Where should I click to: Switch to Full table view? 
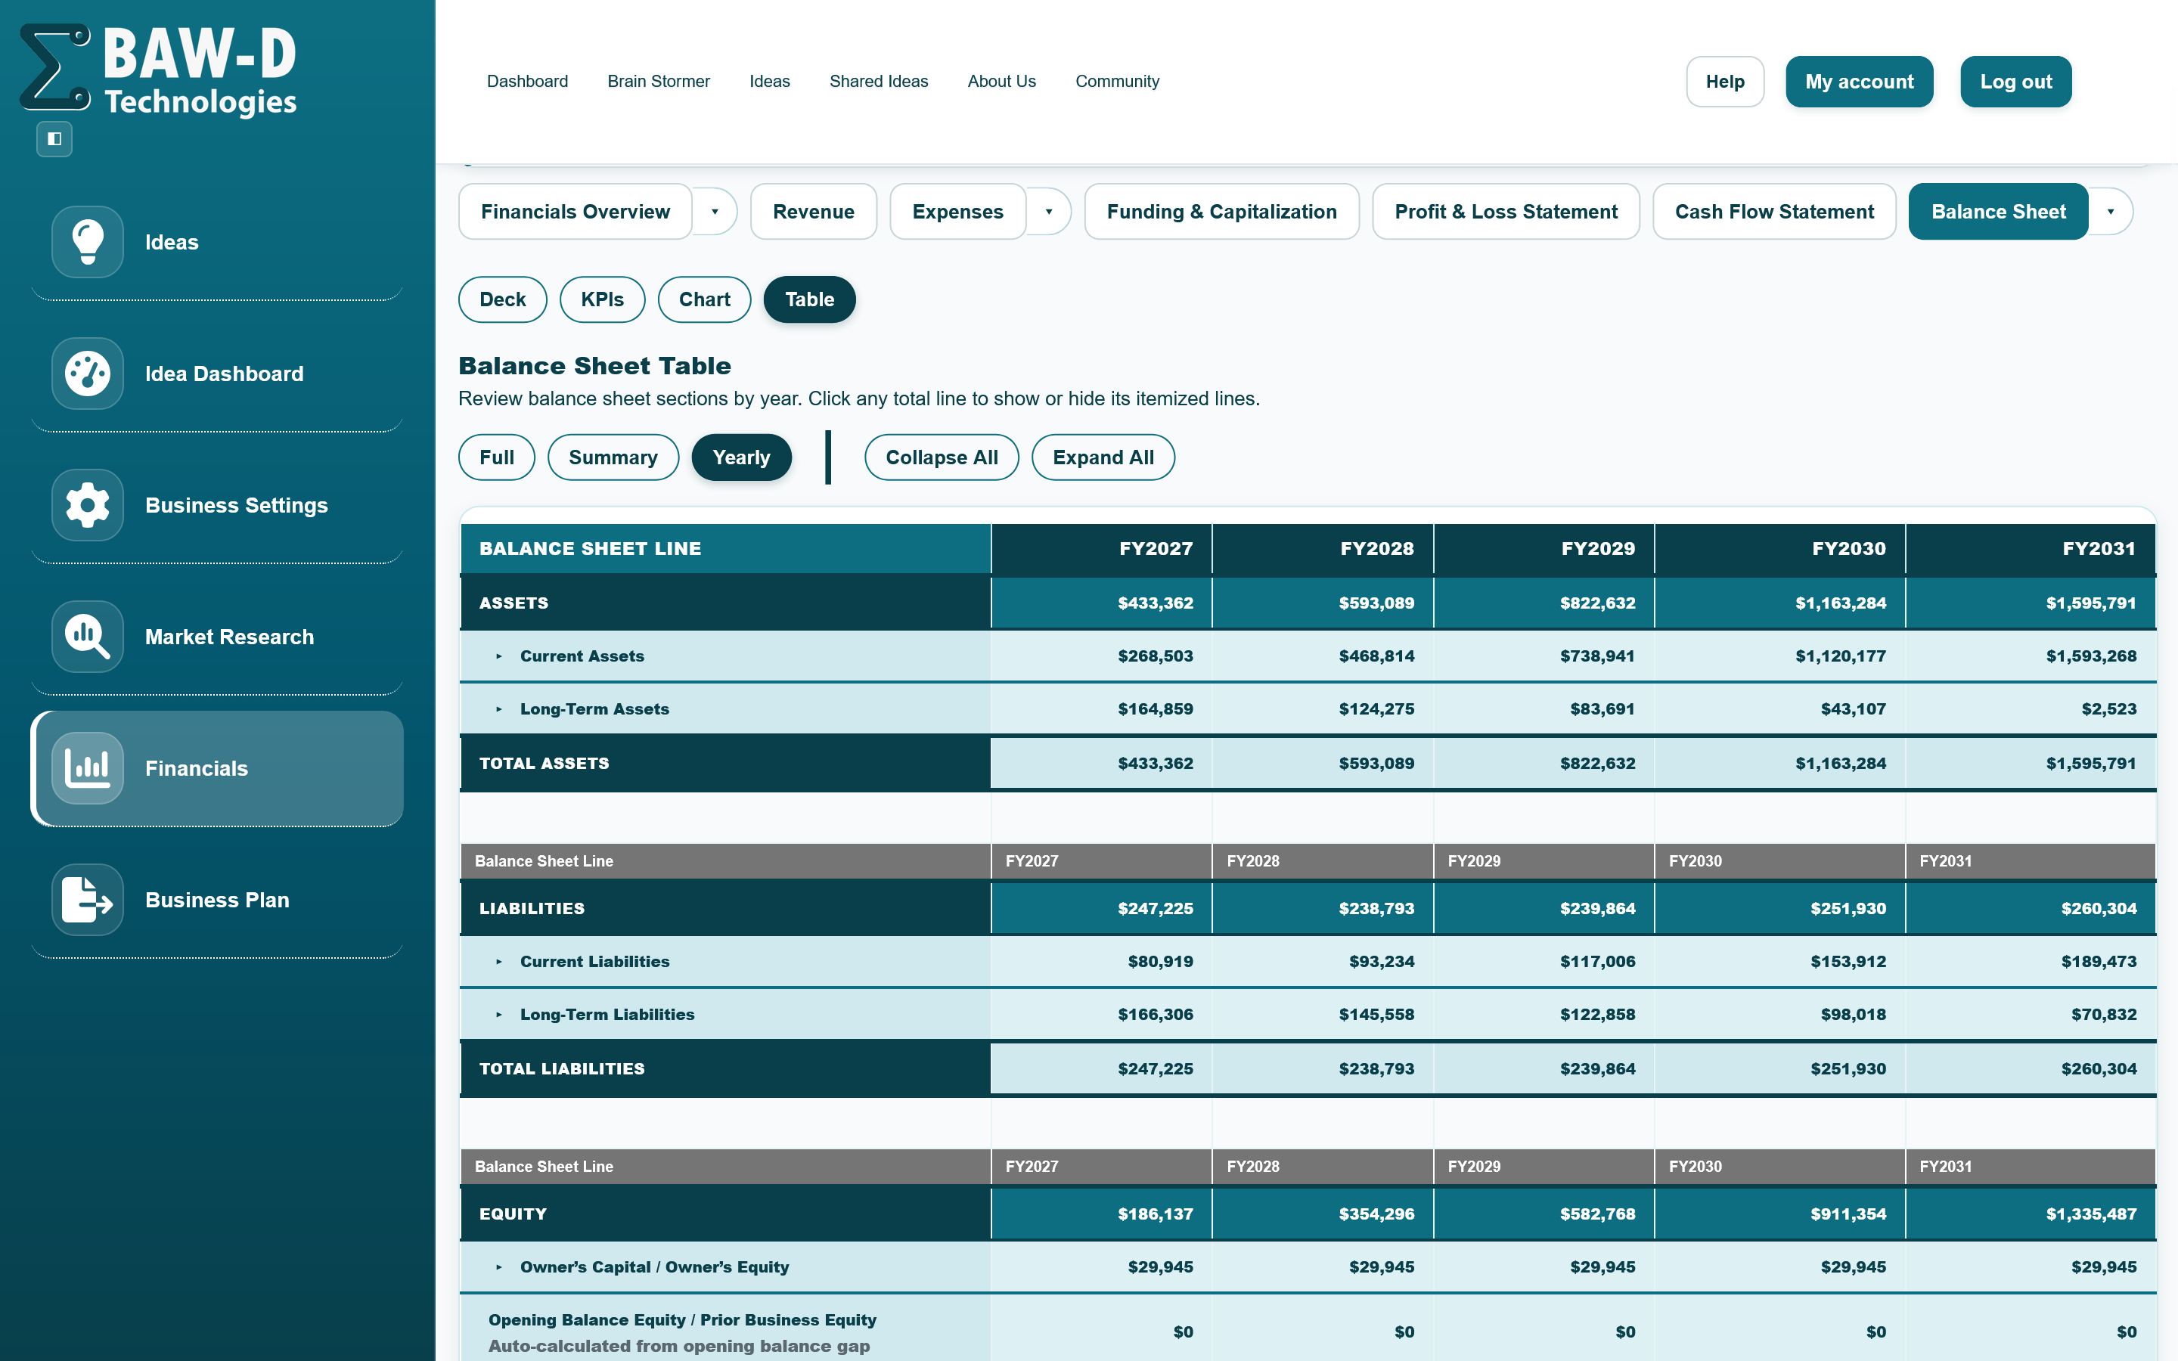tap(497, 457)
